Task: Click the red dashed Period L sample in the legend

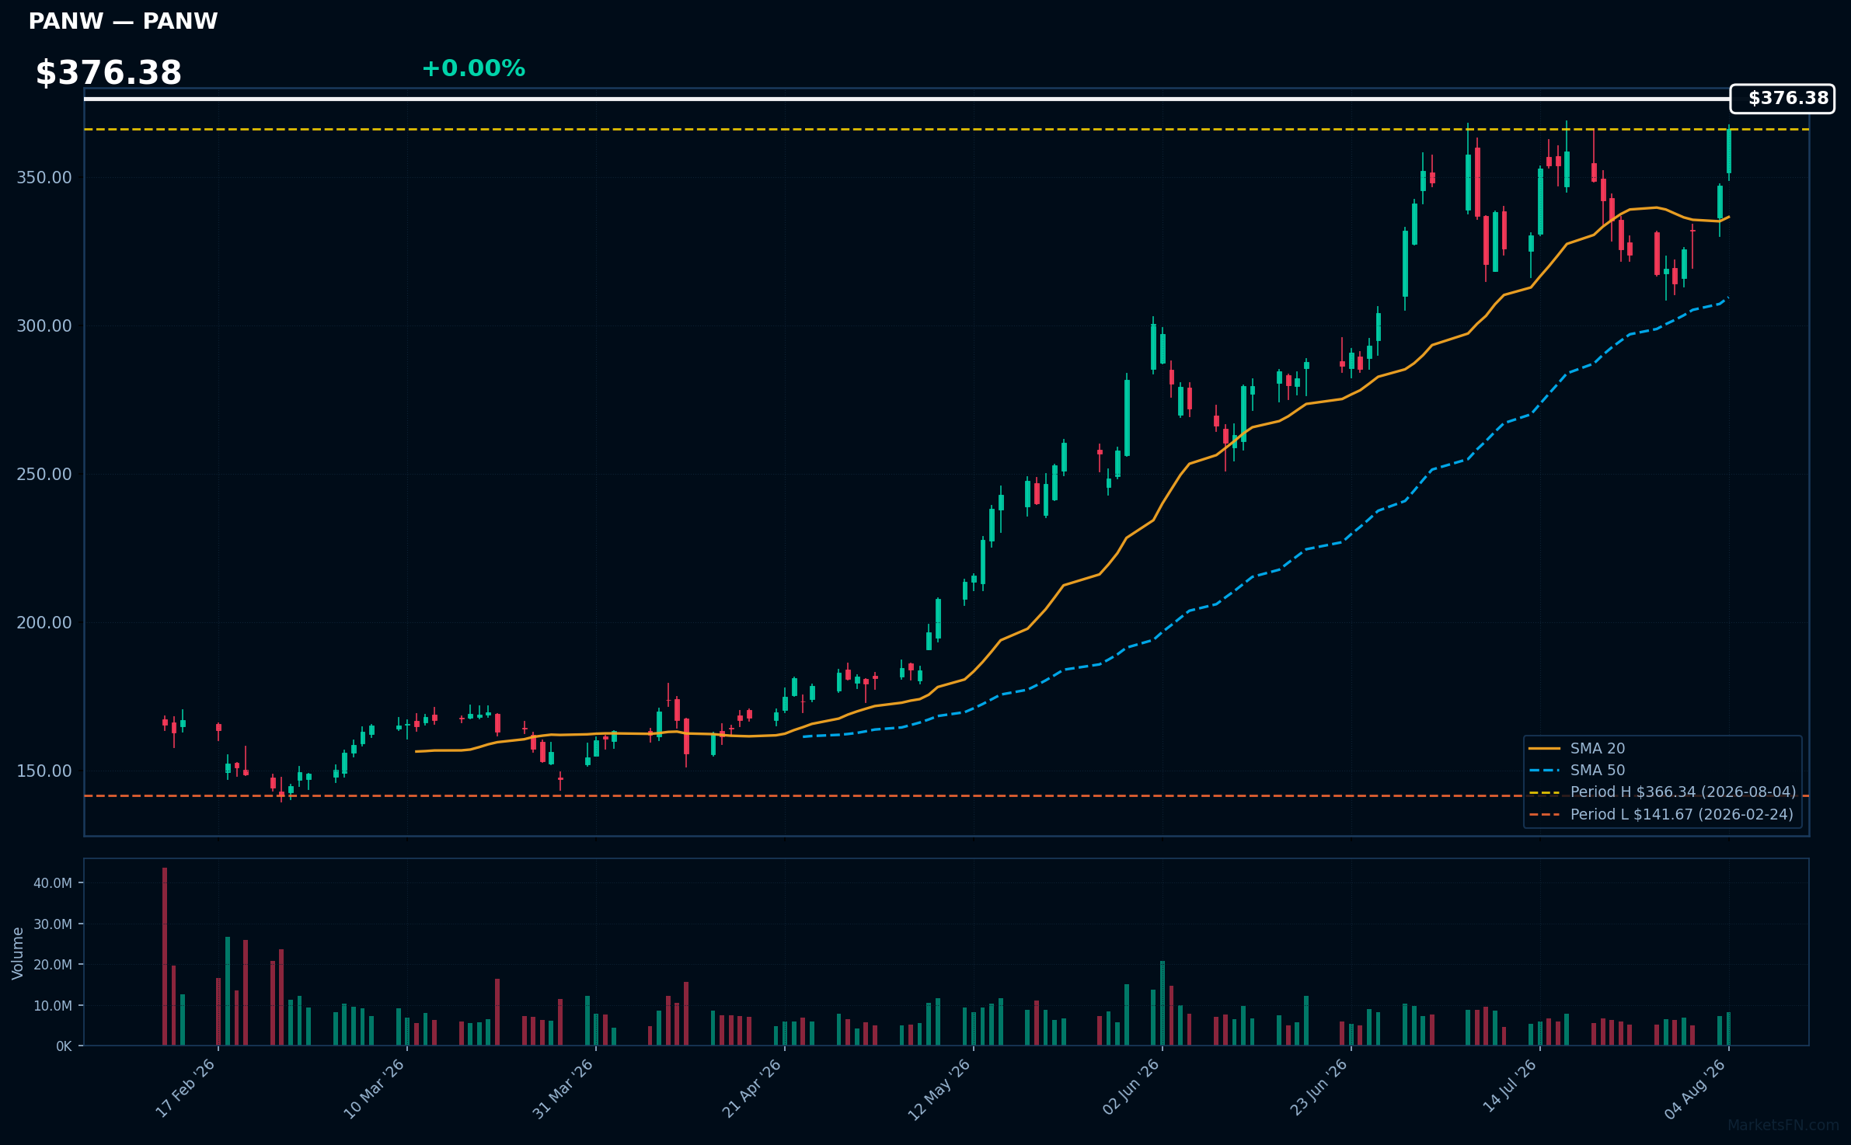Action: (1544, 815)
